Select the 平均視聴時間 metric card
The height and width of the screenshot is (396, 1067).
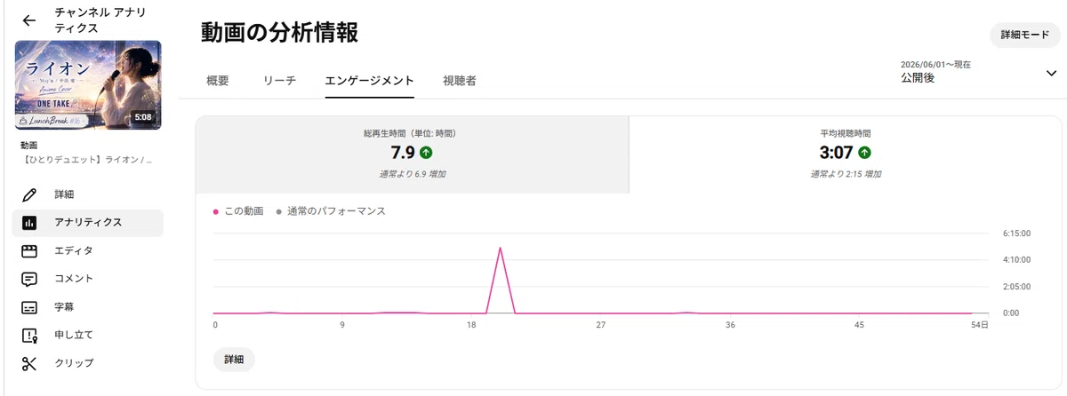coord(846,154)
